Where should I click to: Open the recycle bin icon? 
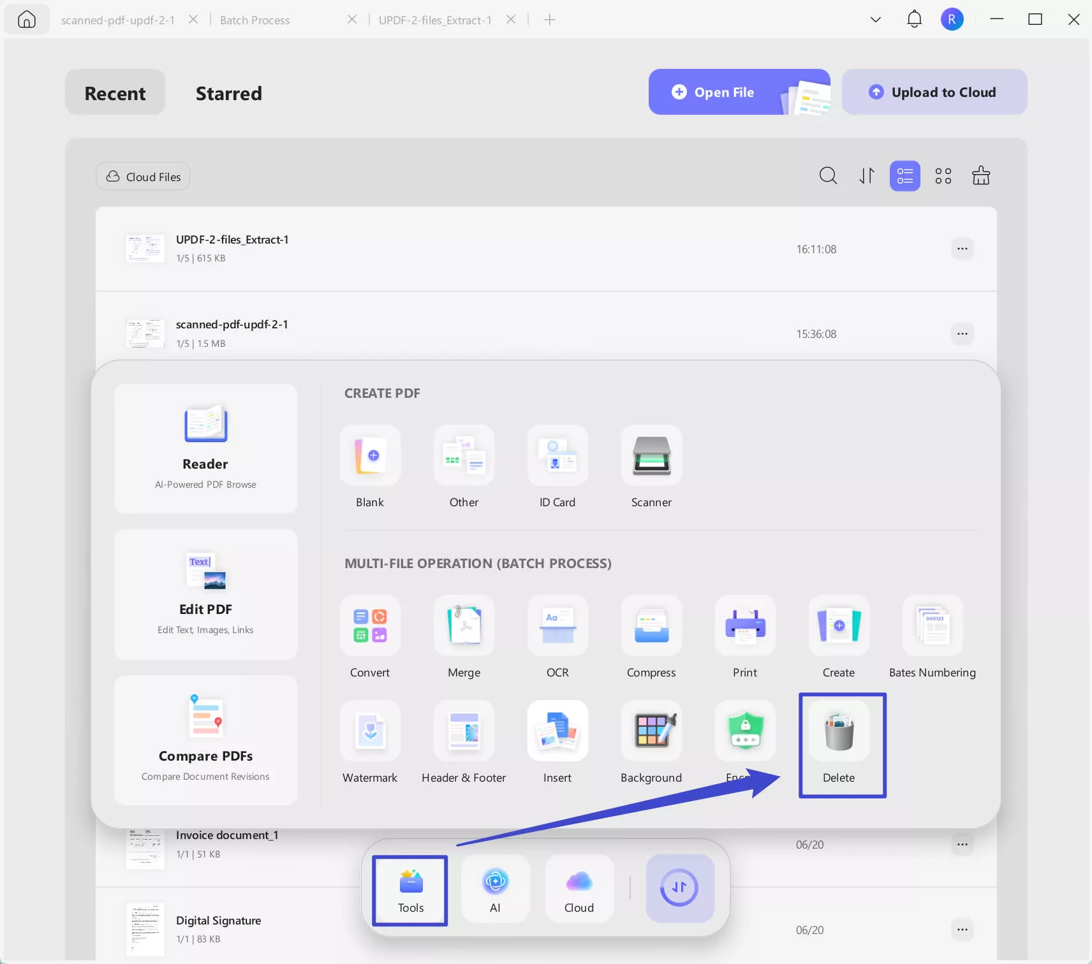coord(981,175)
